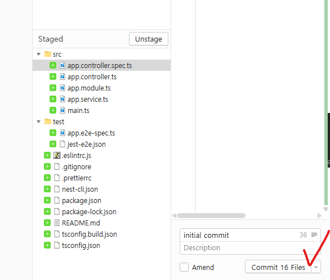This screenshot has height=280, width=330.
Task: Enable the Amend checkbox
Action: pyautogui.click(x=184, y=267)
